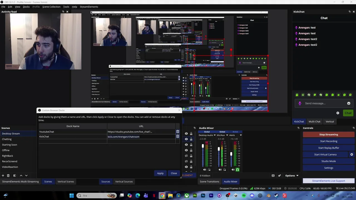
Task: Open Scene Collection menu
Action: [x=51, y=7]
